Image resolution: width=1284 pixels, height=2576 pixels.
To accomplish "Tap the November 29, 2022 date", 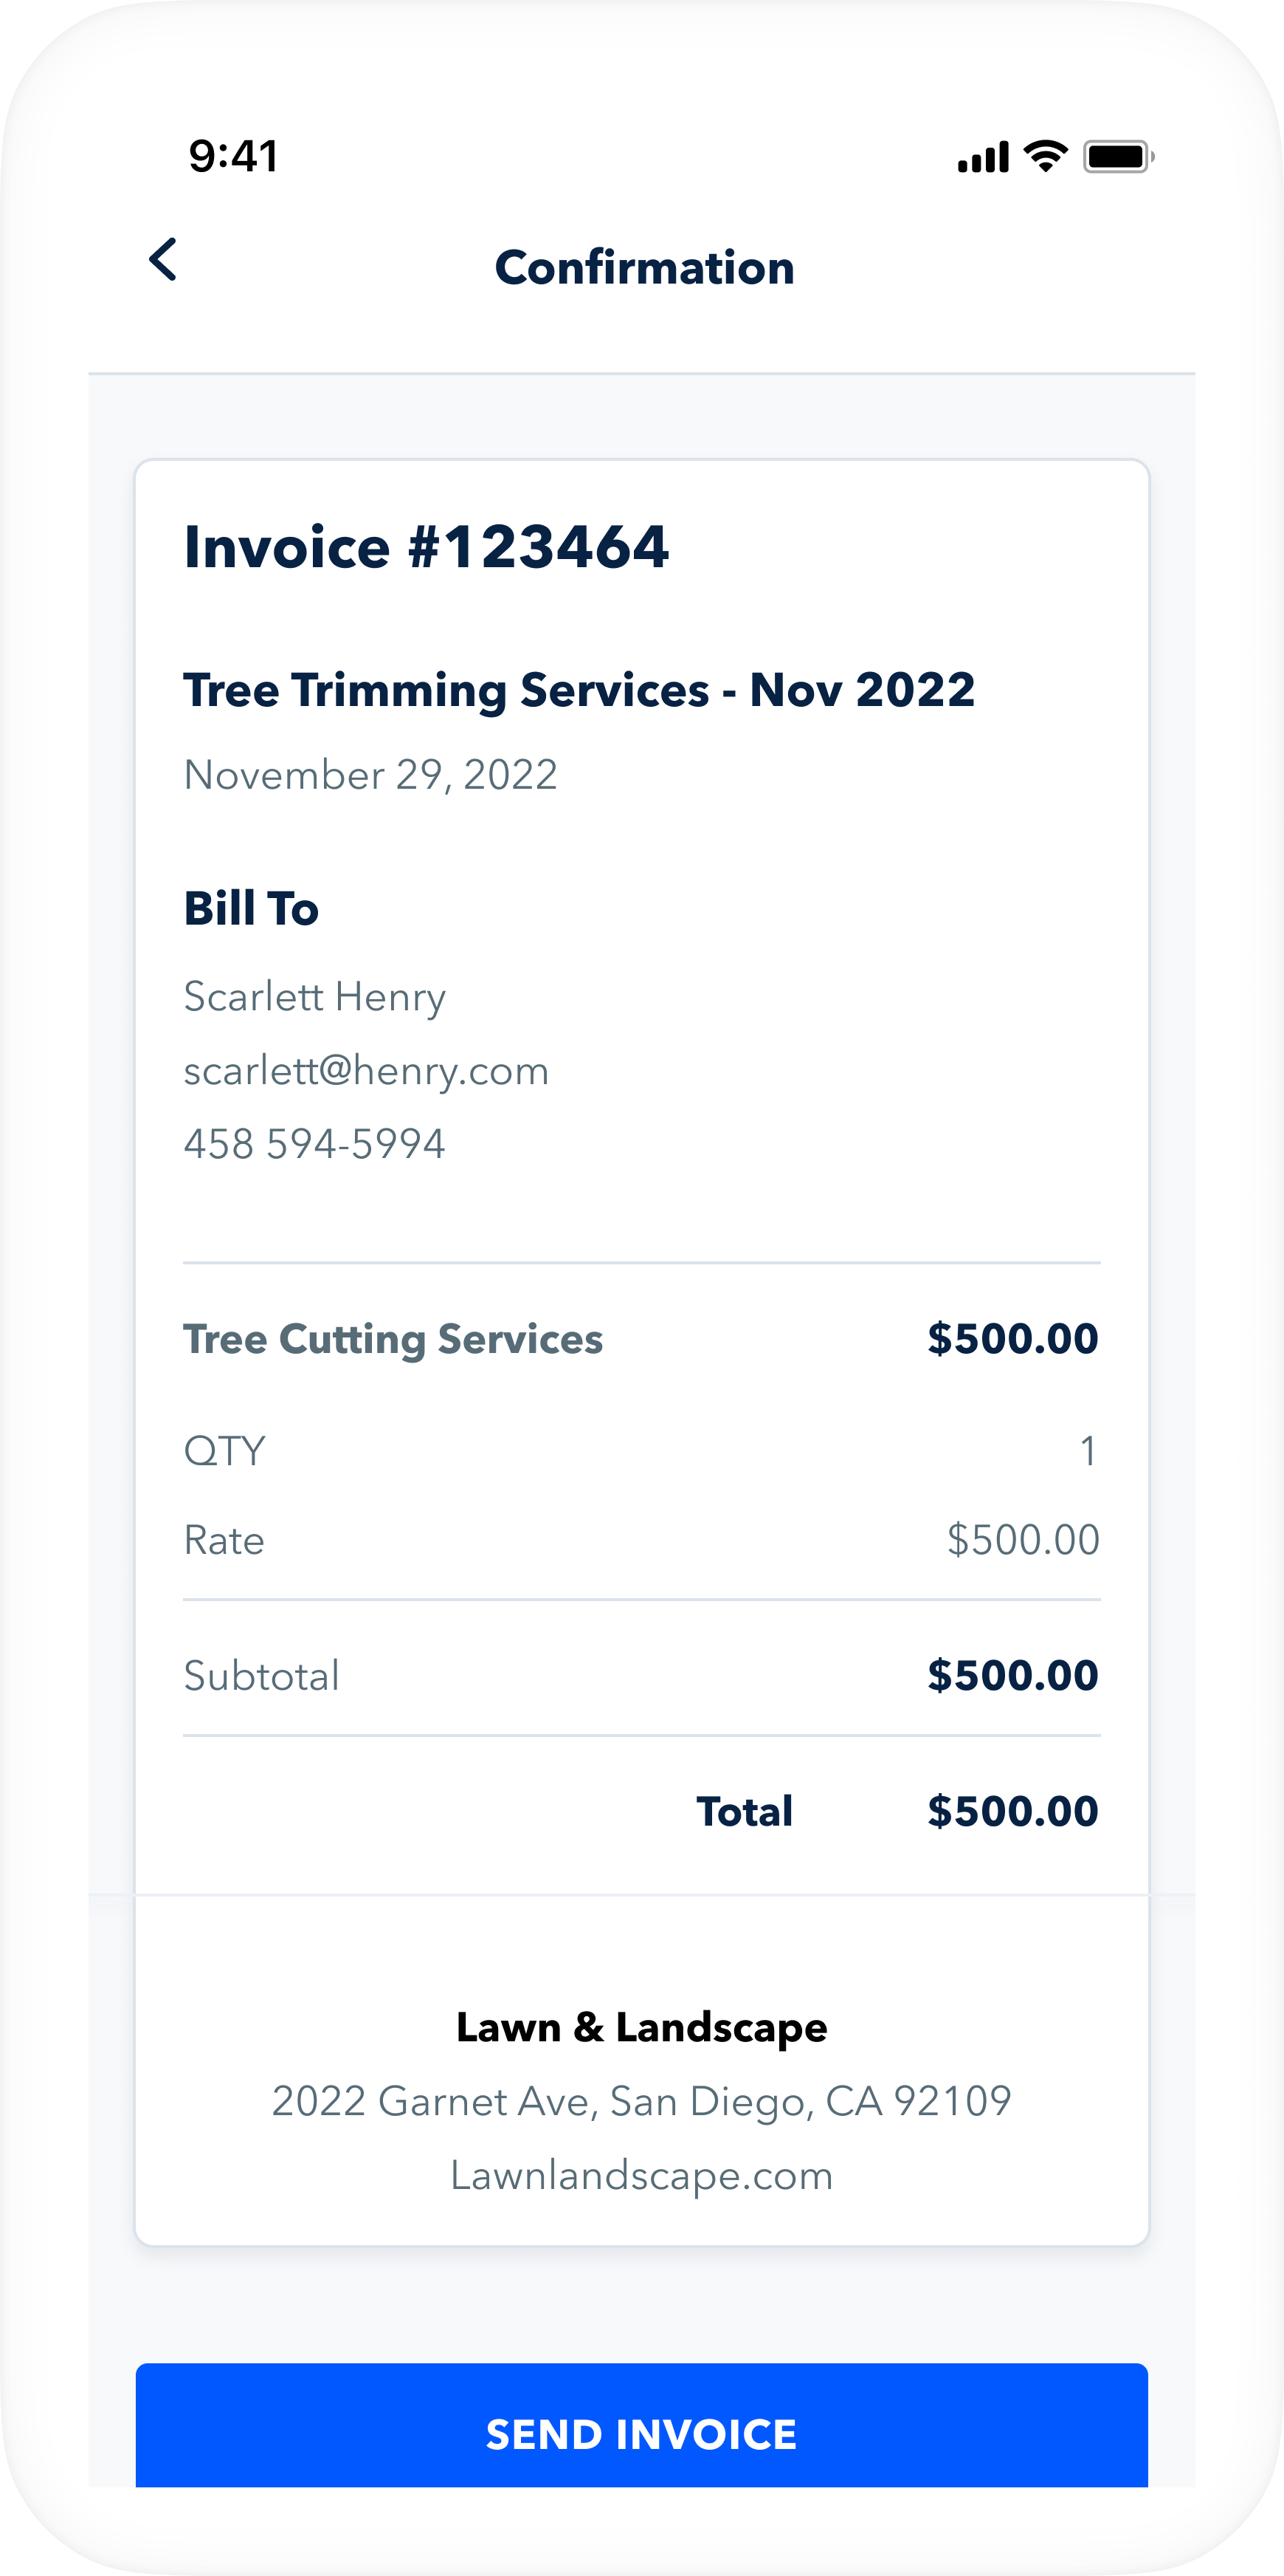I will tap(370, 775).
